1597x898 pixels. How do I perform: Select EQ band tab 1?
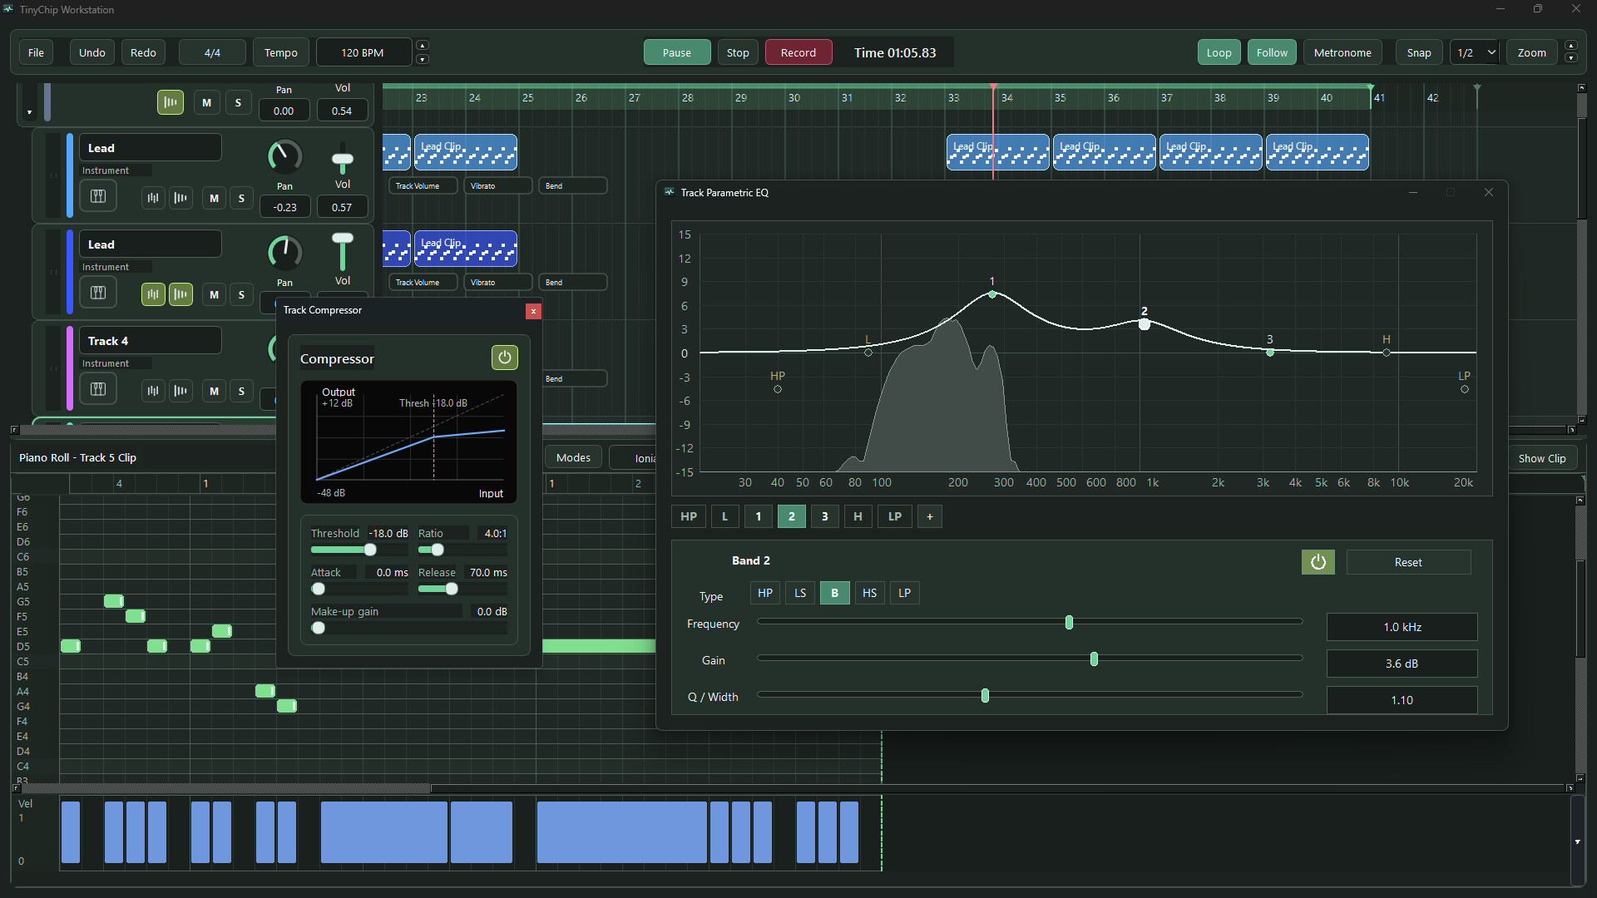coord(758,516)
